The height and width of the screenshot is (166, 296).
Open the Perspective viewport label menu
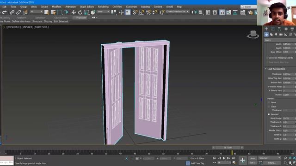13,27
